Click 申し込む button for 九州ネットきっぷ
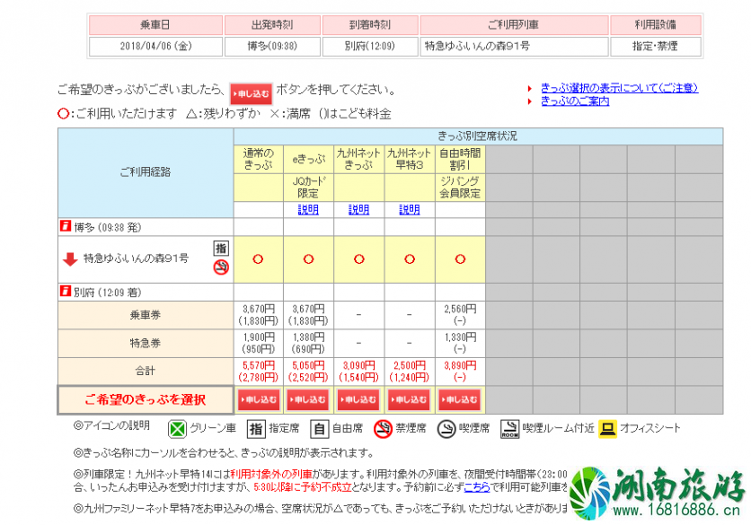The height and width of the screenshot is (525, 751). 359,399
